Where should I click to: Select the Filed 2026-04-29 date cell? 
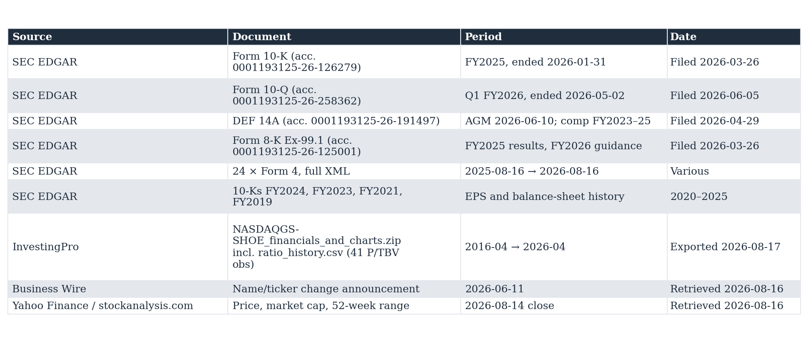pos(733,121)
